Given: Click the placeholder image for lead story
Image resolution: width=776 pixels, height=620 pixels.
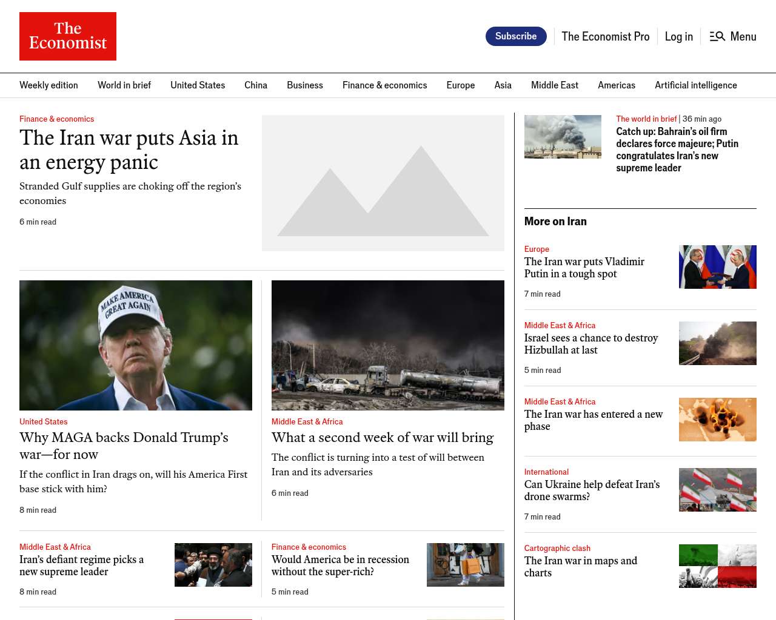Looking at the screenshot, I should (x=383, y=183).
